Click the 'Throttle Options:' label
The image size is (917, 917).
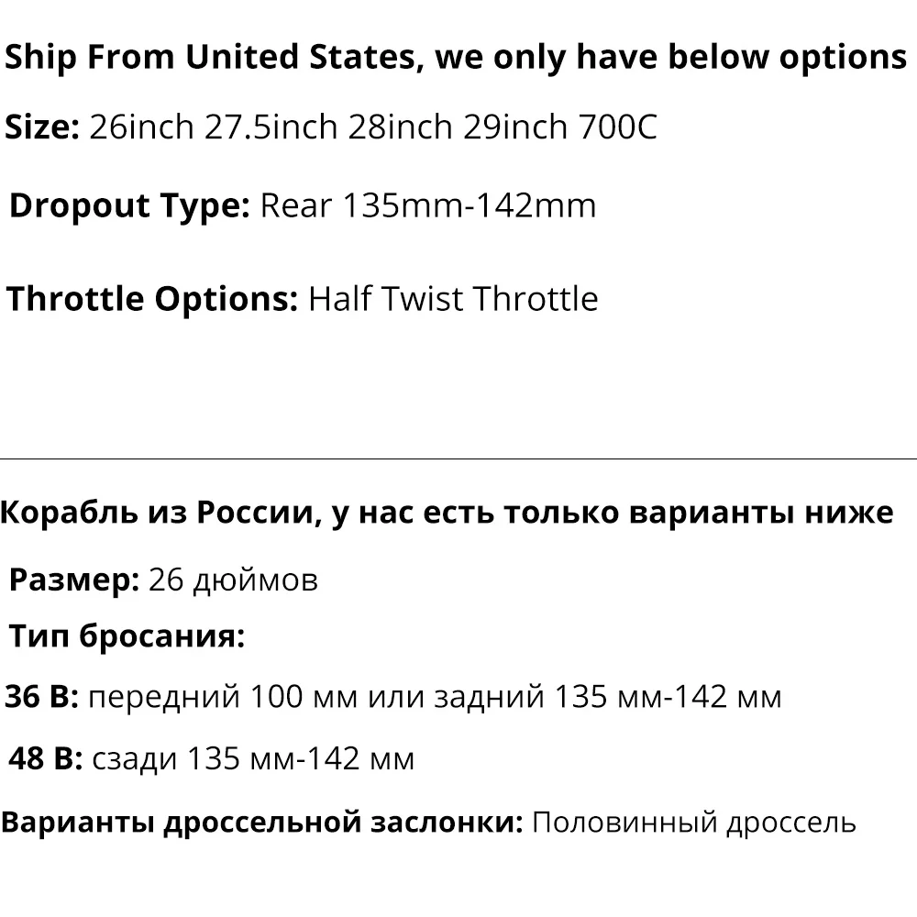point(152,299)
